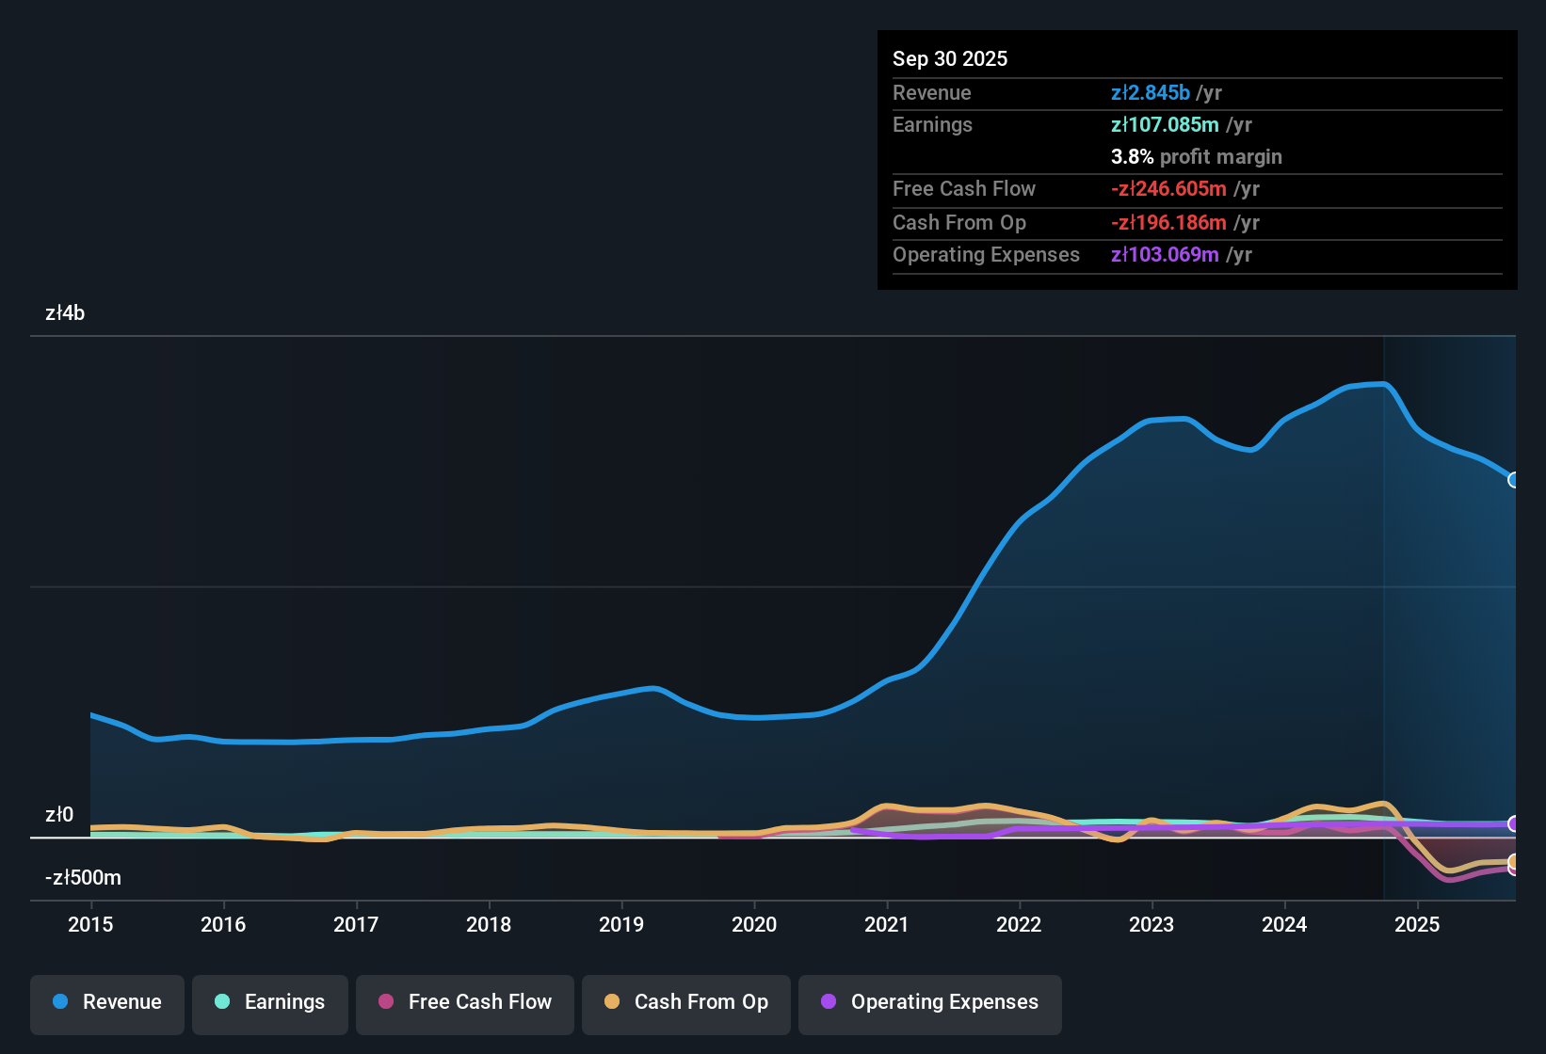
Task: Toggle the Earnings series visibility
Action: pyautogui.click(x=269, y=1002)
